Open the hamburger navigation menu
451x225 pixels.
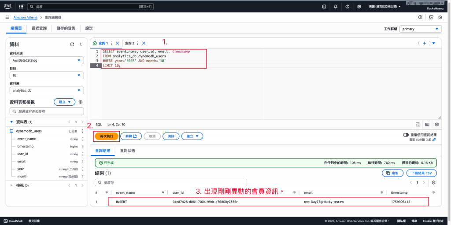(x=7, y=17)
